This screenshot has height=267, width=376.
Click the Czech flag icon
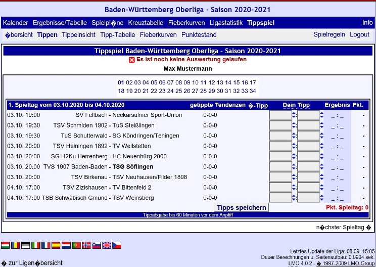pyautogui.click(x=117, y=245)
